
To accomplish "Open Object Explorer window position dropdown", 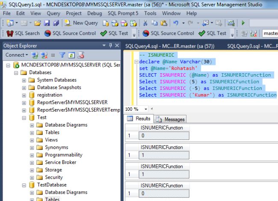I will pos(104,46).
